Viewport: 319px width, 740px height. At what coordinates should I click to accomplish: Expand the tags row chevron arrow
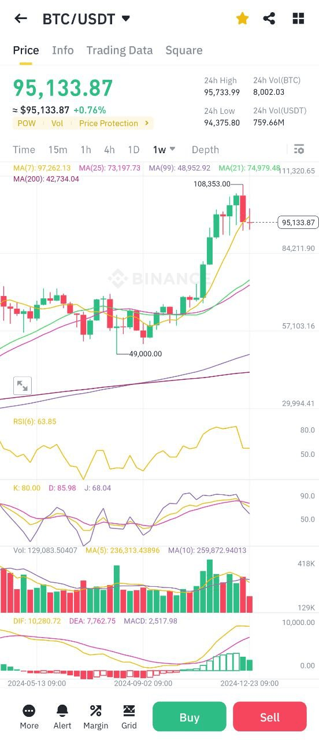tap(147, 123)
